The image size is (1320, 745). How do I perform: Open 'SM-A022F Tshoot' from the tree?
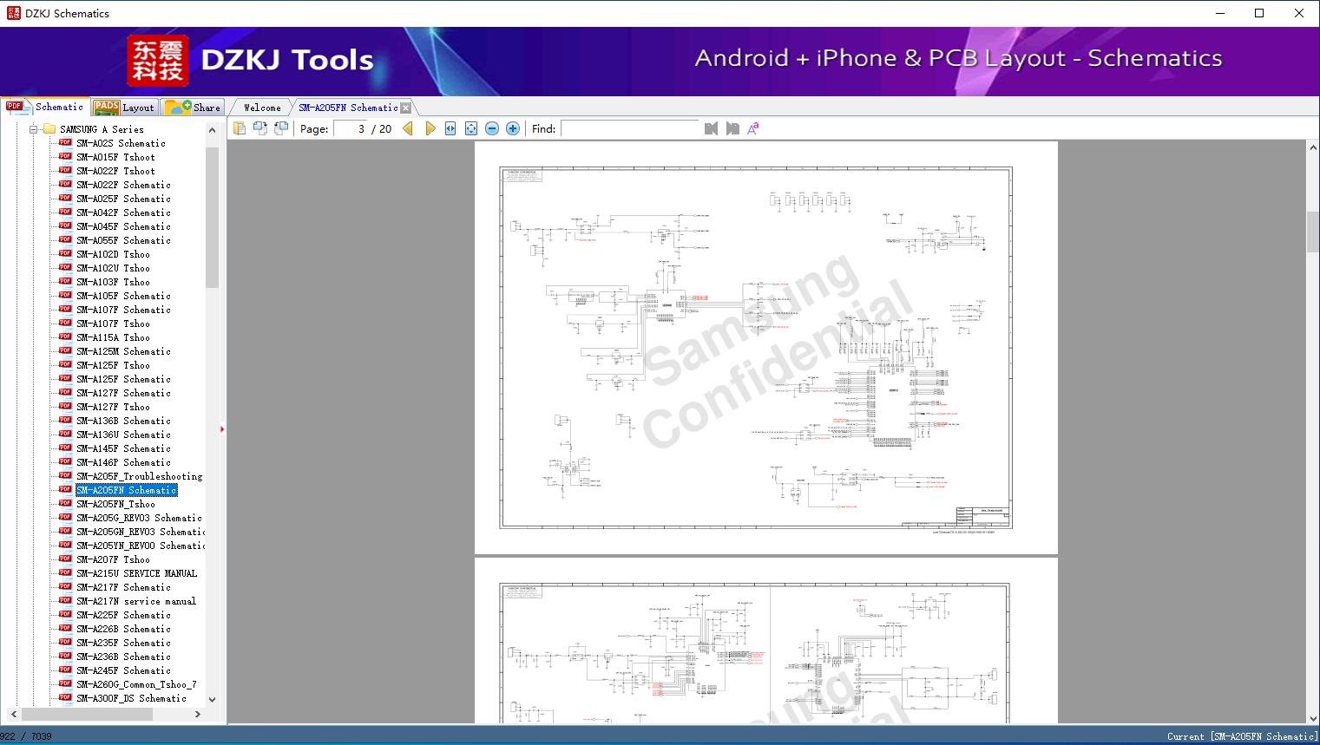point(115,171)
